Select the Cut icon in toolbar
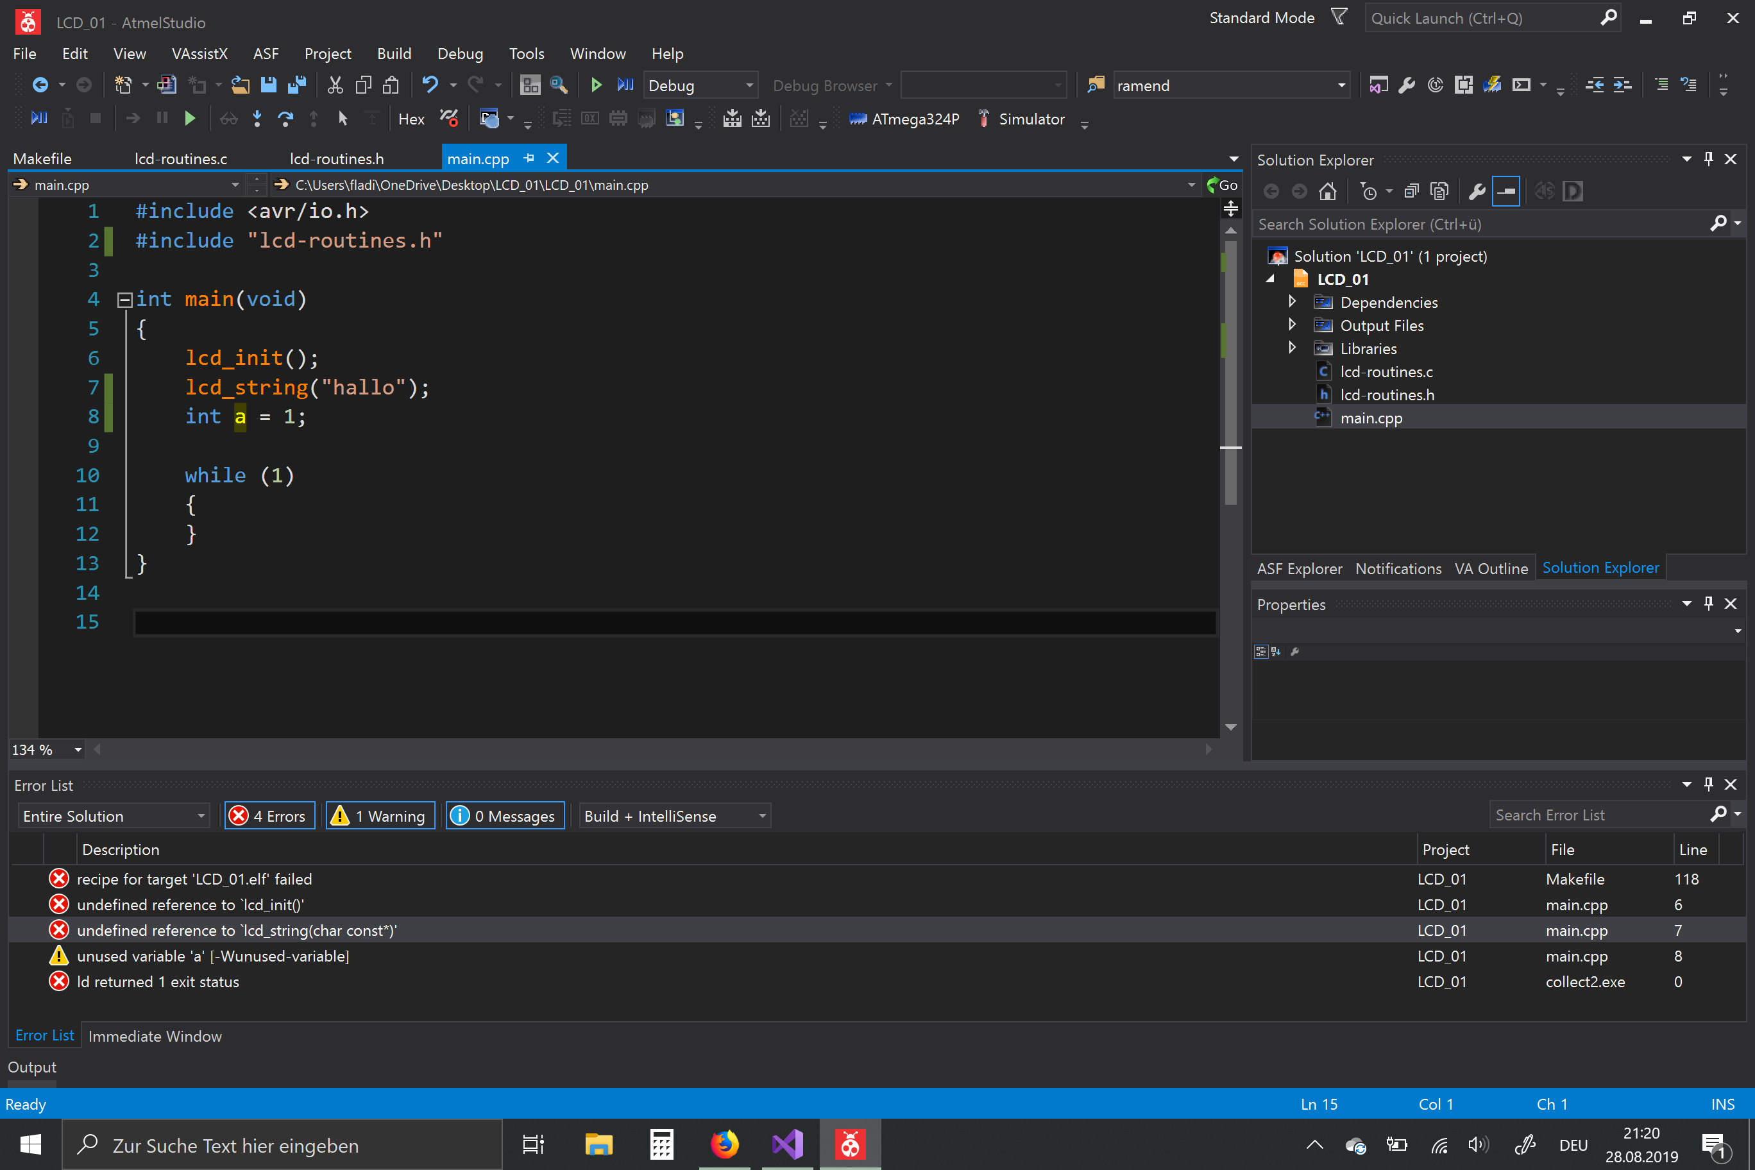Image resolution: width=1755 pixels, height=1170 pixels. (x=334, y=84)
